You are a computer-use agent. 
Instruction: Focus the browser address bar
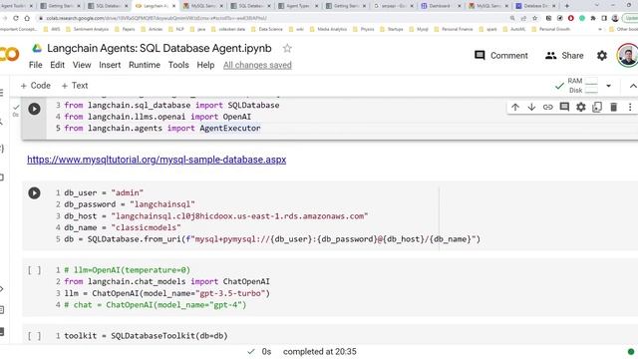tap(268, 18)
